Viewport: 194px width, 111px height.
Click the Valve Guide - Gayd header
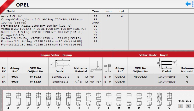(153, 55)
